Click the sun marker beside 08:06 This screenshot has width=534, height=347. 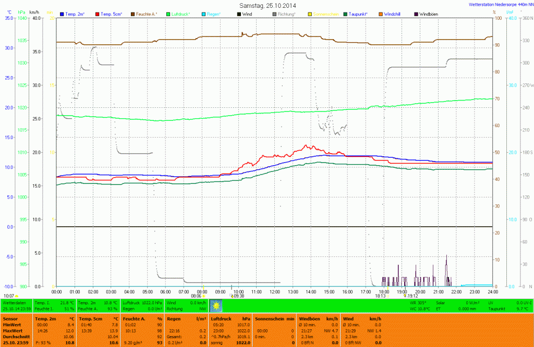203,295
